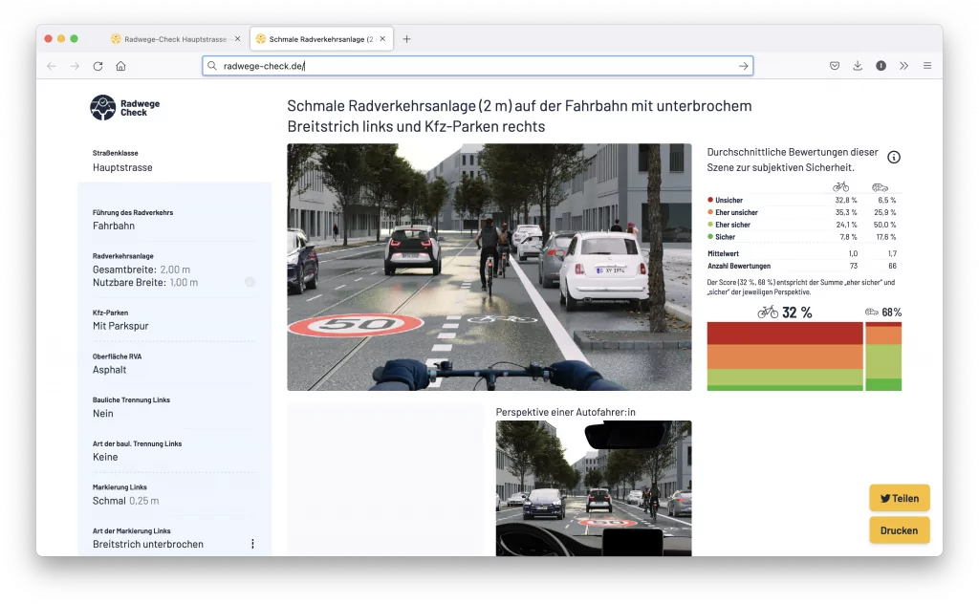The image size is (979, 604).
Task: Click the round indicator next to Nutzbare Breite
Action: 250,282
